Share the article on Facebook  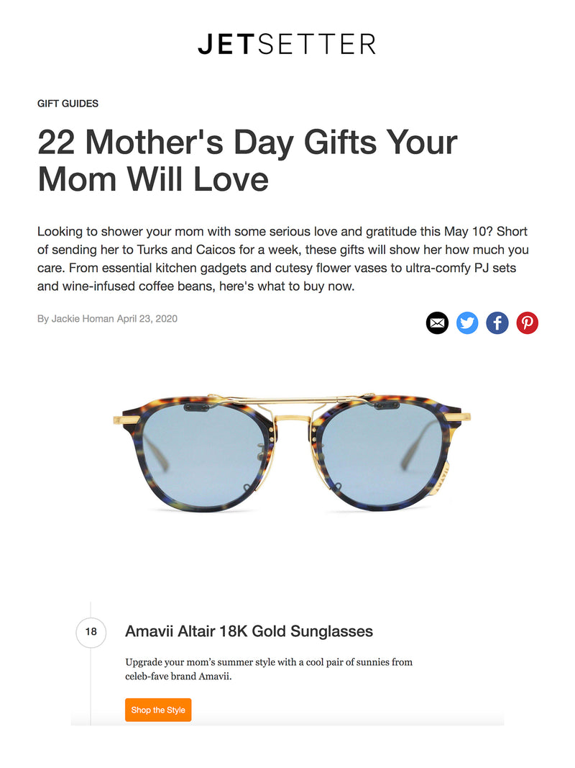click(497, 323)
